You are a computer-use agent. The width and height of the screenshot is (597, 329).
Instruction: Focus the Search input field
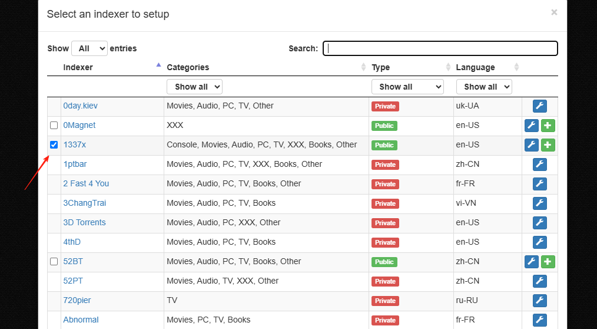(x=440, y=48)
